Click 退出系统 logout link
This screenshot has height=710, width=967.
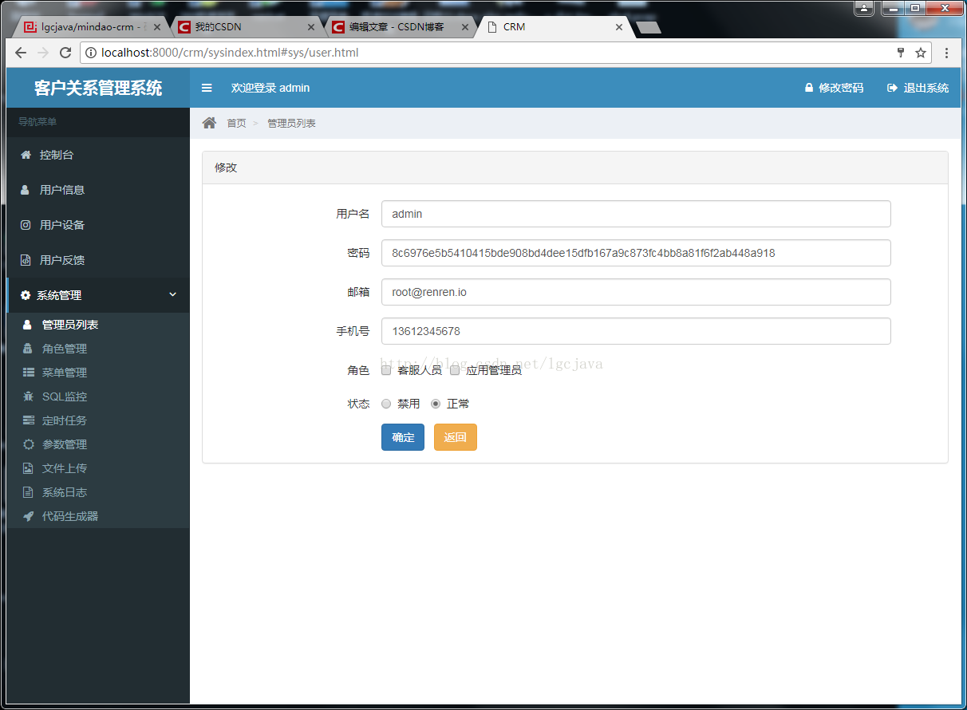tap(926, 88)
